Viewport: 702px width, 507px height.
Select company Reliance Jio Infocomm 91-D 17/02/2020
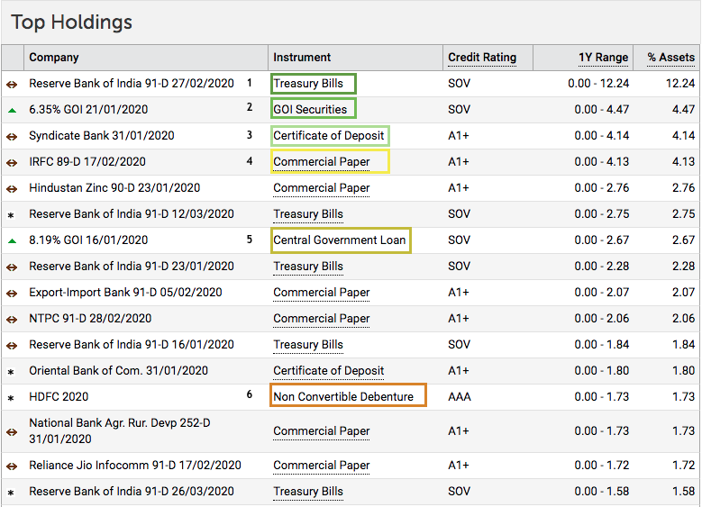coord(135,466)
